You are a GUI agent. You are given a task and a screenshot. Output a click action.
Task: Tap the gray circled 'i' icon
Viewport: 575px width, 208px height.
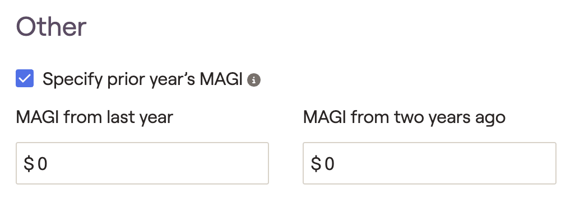254,80
